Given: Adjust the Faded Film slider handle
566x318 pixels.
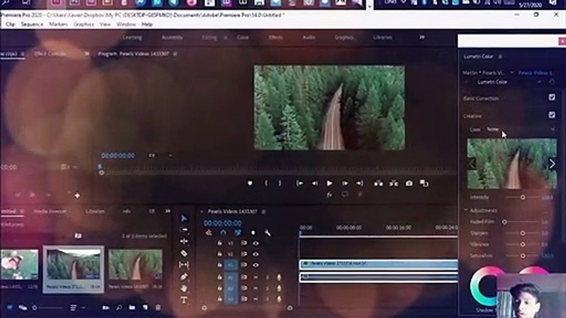Looking at the screenshot, I should tap(505, 222).
